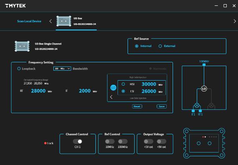Click the HSI LO value 30000
238x165 pixels.
(149, 84)
